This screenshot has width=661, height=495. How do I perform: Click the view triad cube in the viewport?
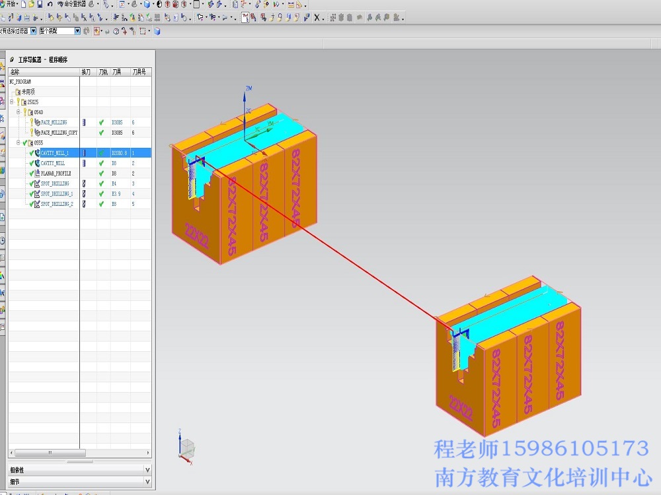(x=186, y=448)
